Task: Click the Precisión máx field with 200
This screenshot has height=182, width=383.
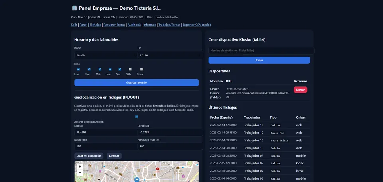Action: click(x=170, y=147)
